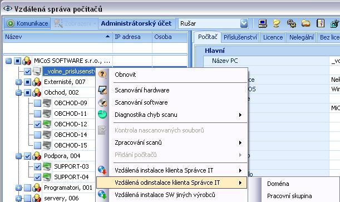Collapse the Obchod, 002 node
The height and width of the screenshot is (202, 340).
pos(19,93)
